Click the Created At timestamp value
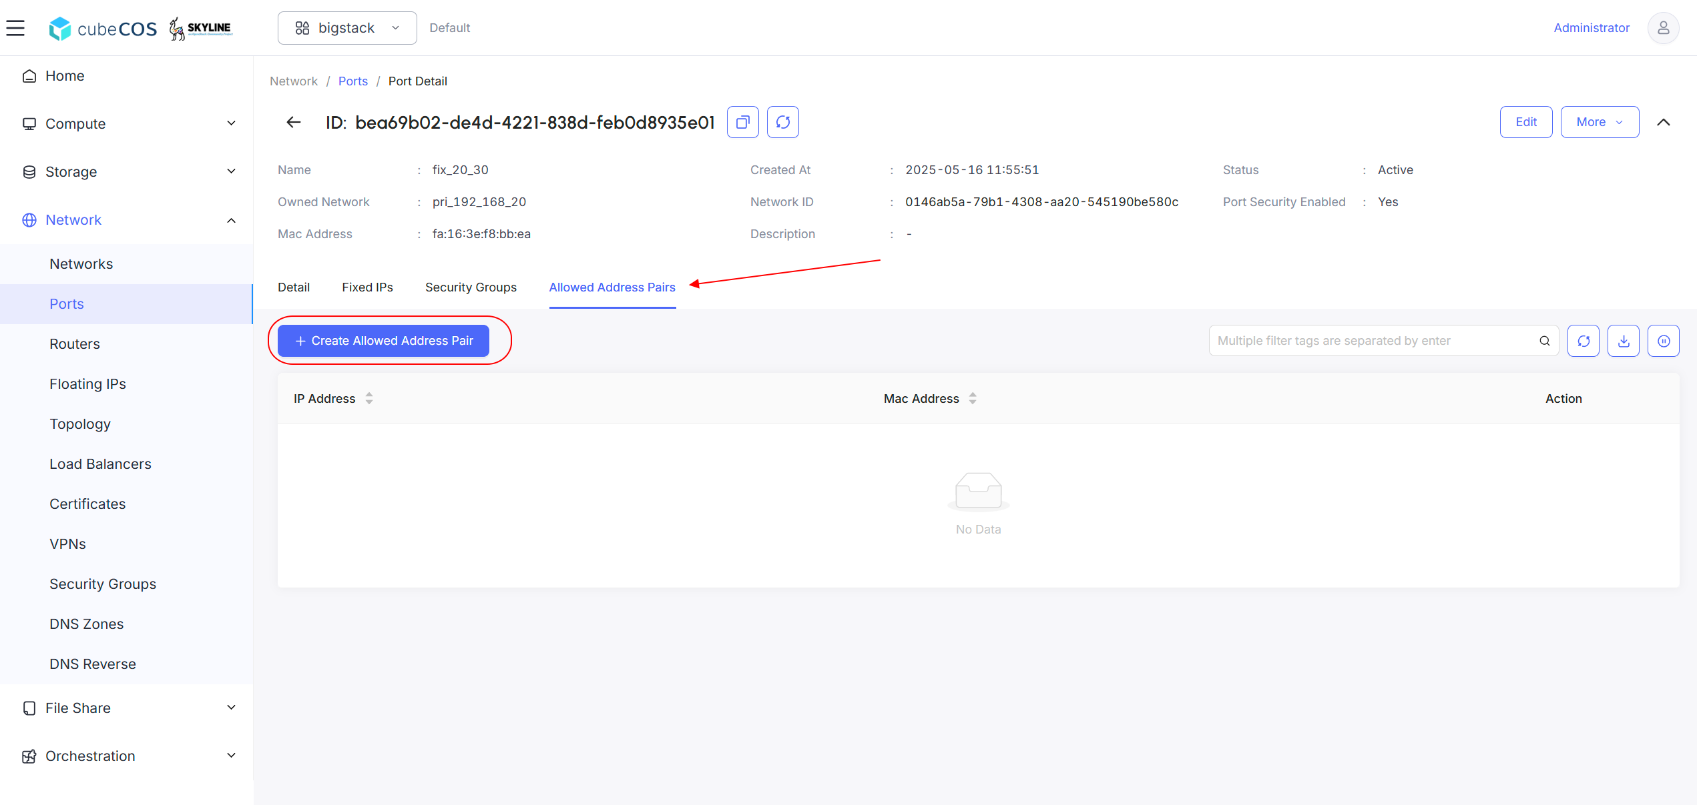This screenshot has height=805, width=1697. coord(972,170)
